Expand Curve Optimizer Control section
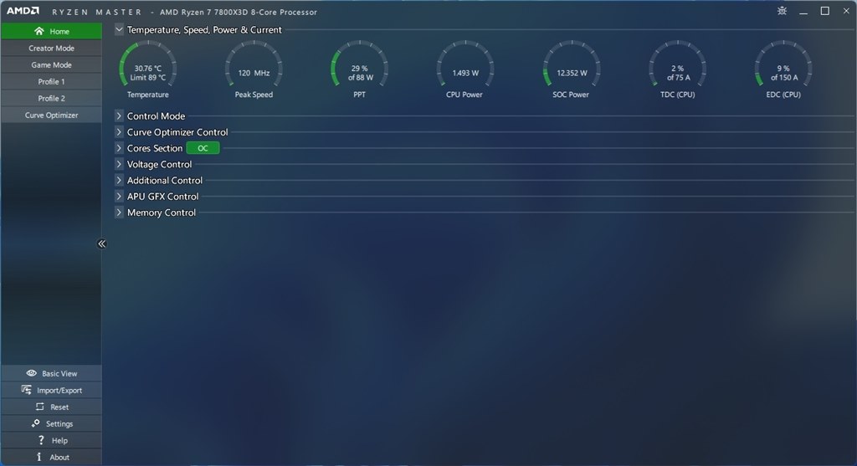Viewport: 857px width, 466px height. coord(119,131)
